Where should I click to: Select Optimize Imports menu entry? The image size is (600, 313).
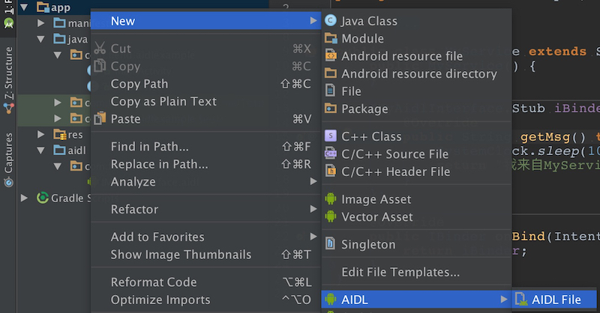click(205, 300)
